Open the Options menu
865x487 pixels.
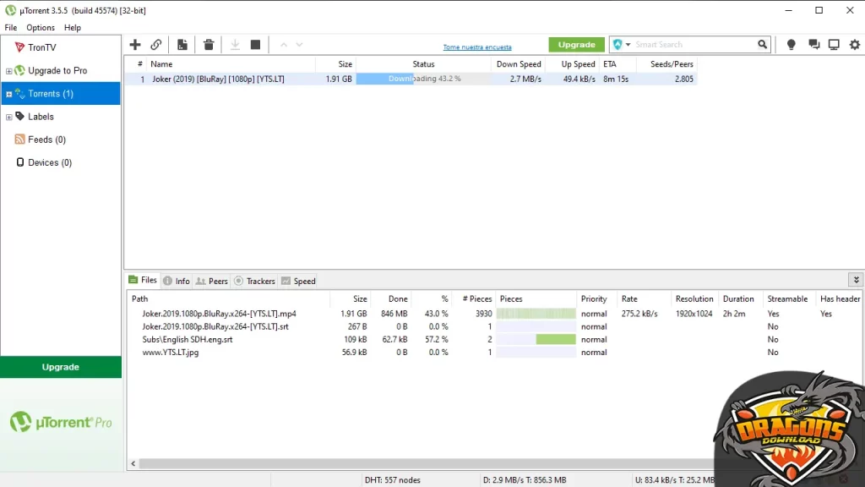coord(40,28)
